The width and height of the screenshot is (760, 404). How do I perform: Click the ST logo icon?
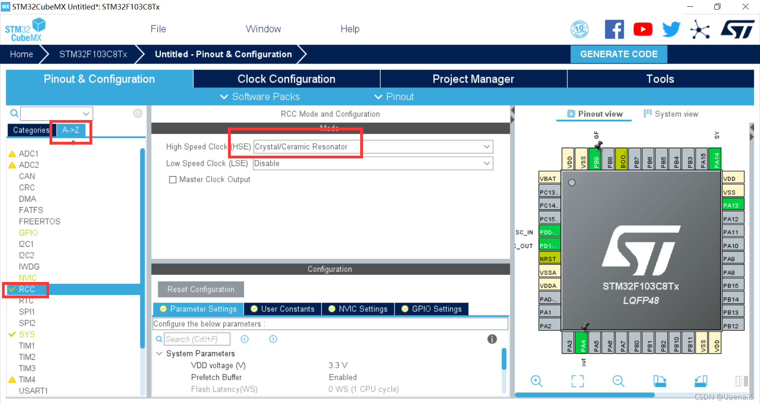737,29
